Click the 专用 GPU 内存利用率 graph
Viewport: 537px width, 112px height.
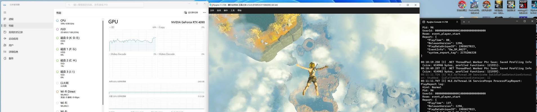click(157, 89)
